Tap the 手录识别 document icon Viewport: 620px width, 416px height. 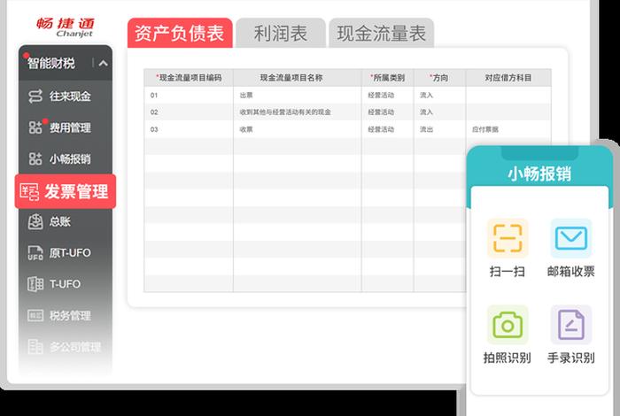point(571,325)
